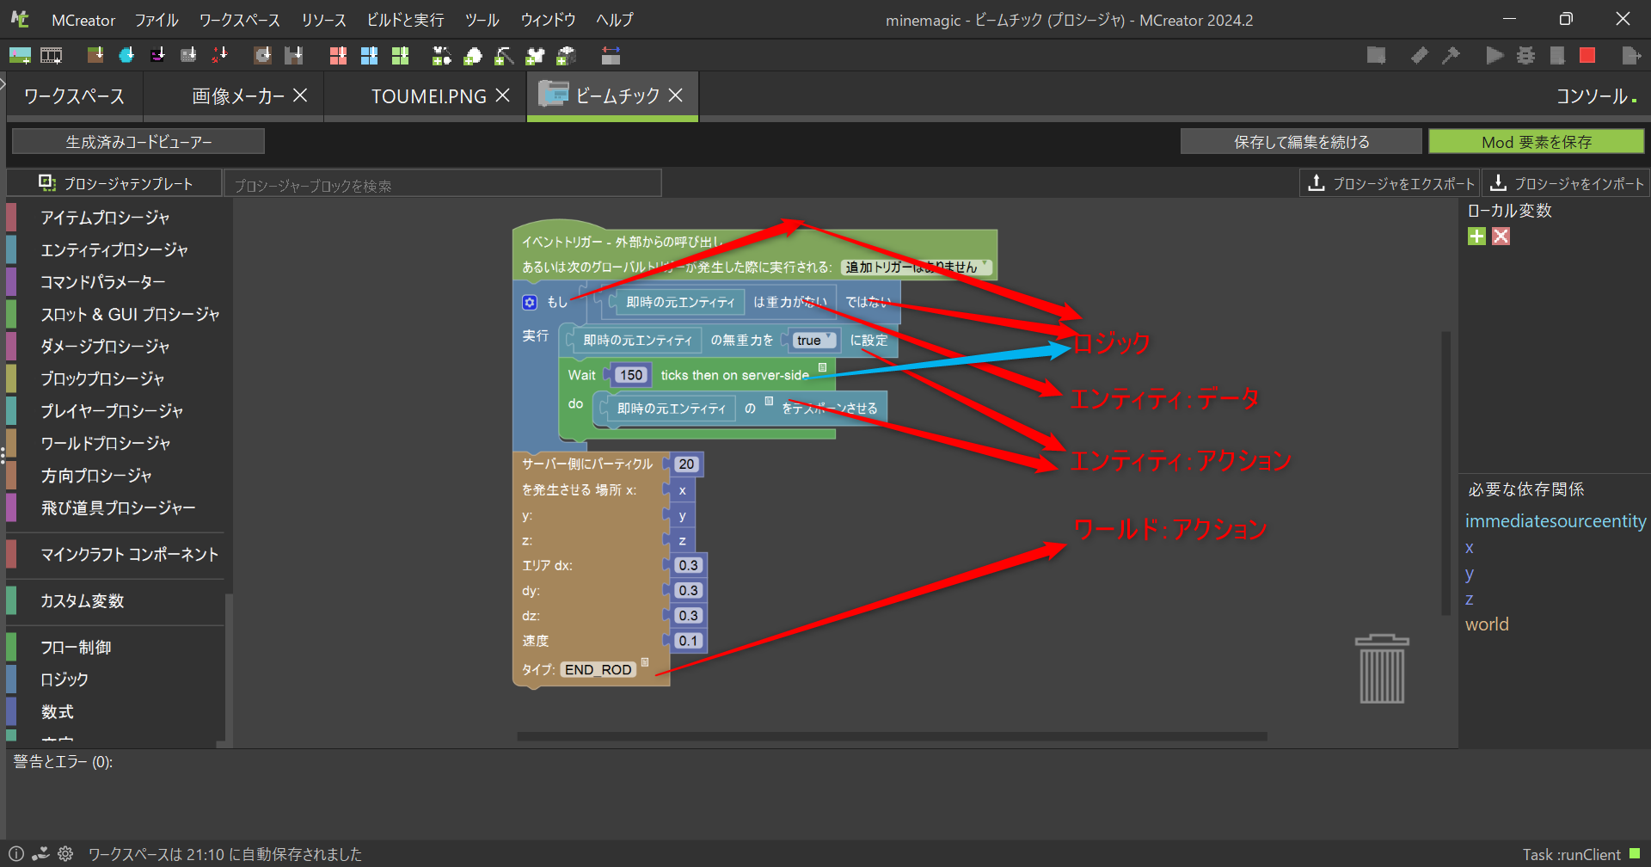Image resolution: width=1651 pixels, height=867 pixels.
Task: Open the true value dropdown
Action: pos(814,341)
